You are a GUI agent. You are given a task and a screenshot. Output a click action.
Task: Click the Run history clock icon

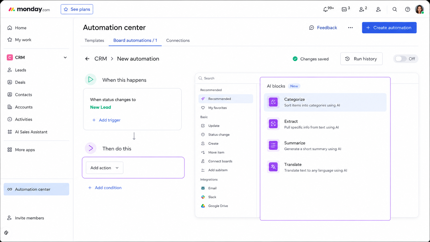tap(347, 59)
